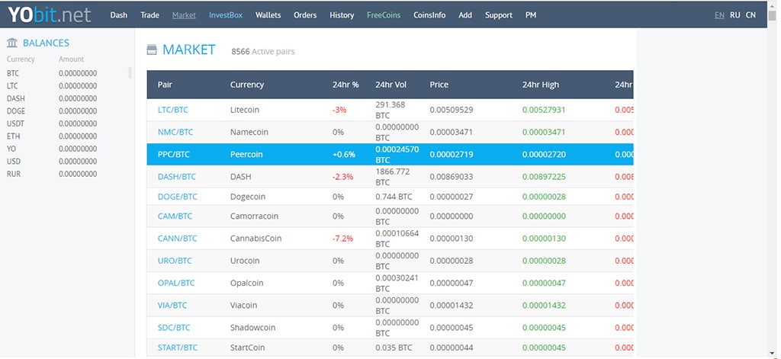Select YO in the balances list

click(11, 149)
